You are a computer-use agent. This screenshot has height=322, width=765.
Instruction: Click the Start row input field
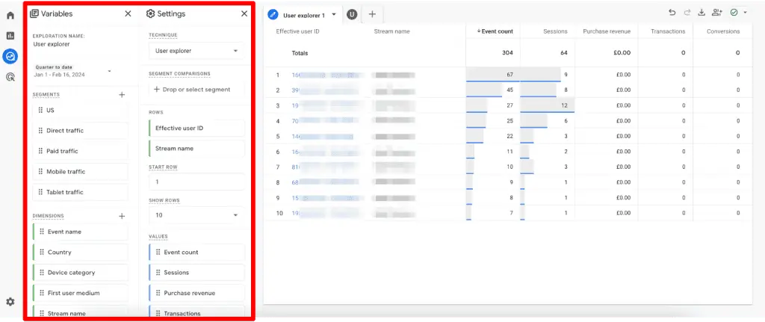196,182
